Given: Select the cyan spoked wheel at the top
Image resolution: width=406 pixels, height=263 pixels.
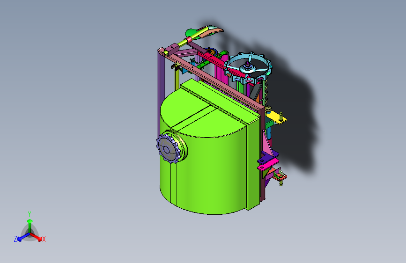Looking at the screenshot, I should tap(248, 67).
